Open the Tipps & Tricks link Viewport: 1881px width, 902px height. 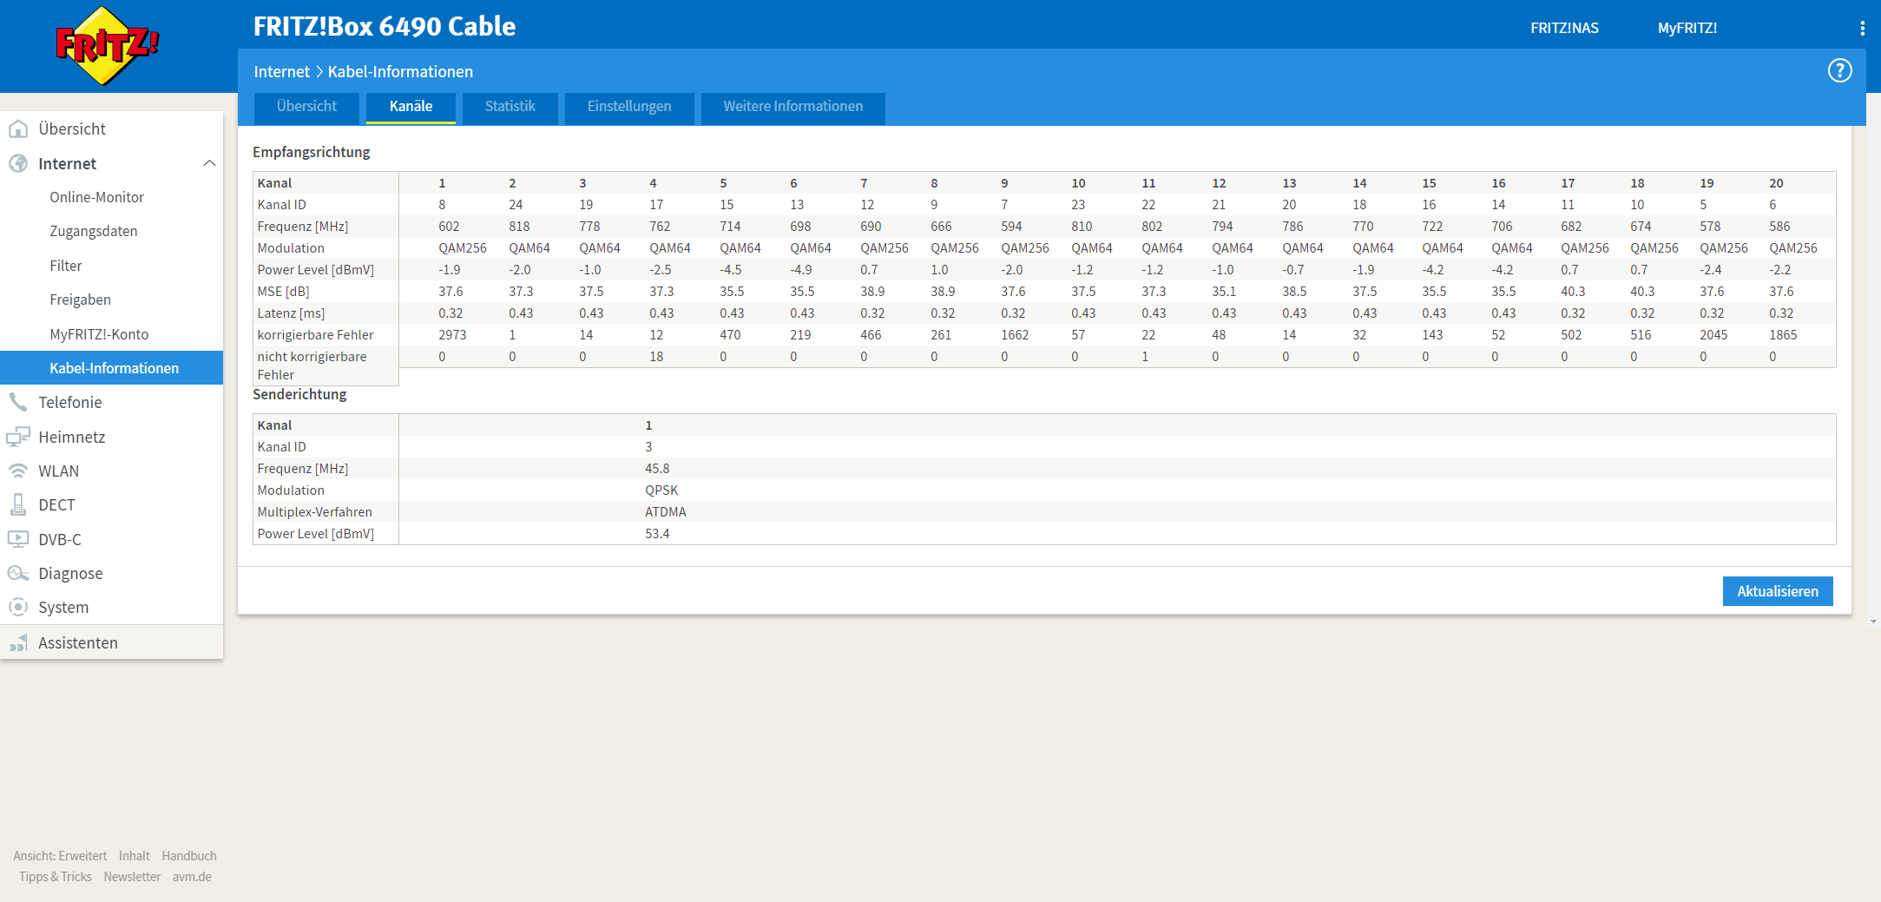pos(56,877)
